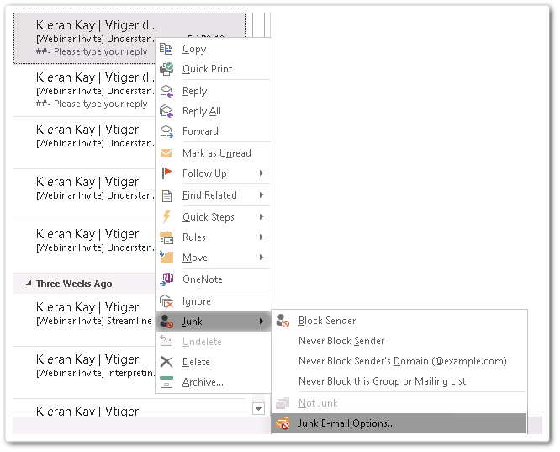Click the Forward envelope icon
This screenshot has width=560, height=452.
click(x=166, y=131)
